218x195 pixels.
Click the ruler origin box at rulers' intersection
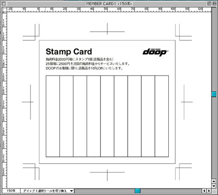click(4, 10)
